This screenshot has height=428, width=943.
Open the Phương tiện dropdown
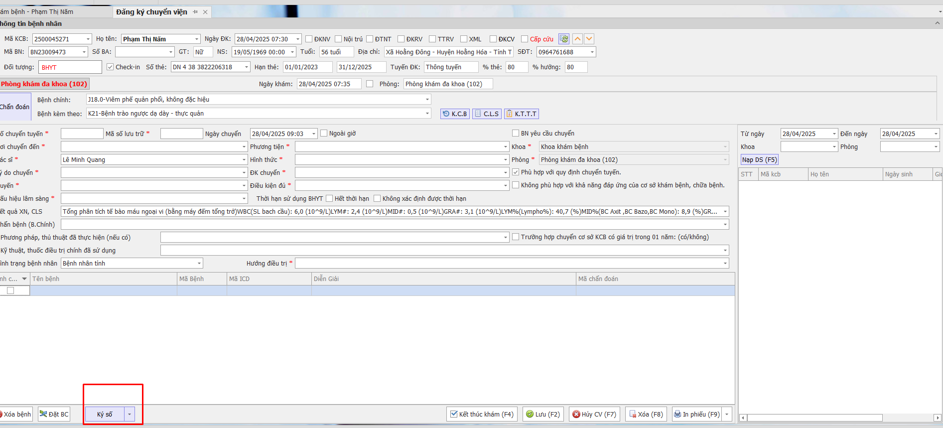506,146
